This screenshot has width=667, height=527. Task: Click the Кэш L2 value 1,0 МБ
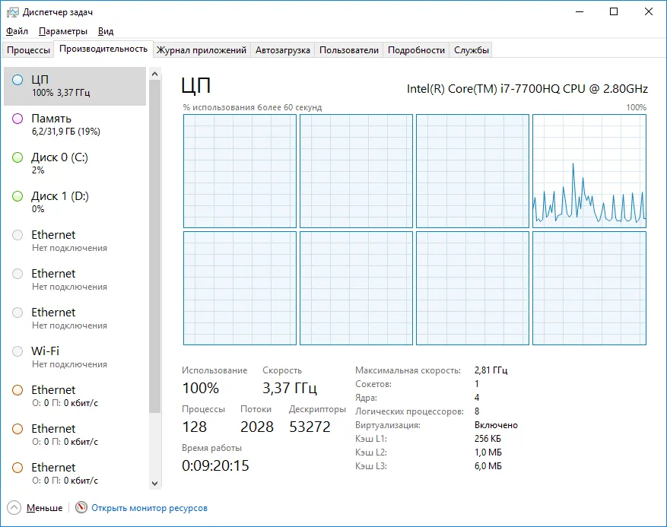(x=488, y=452)
